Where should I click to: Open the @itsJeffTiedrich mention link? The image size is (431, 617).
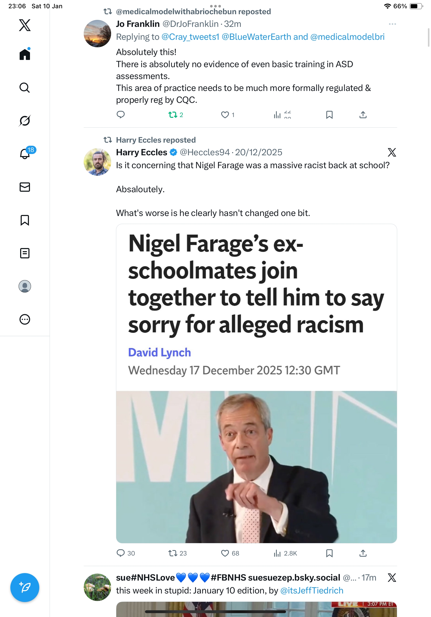click(311, 590)
